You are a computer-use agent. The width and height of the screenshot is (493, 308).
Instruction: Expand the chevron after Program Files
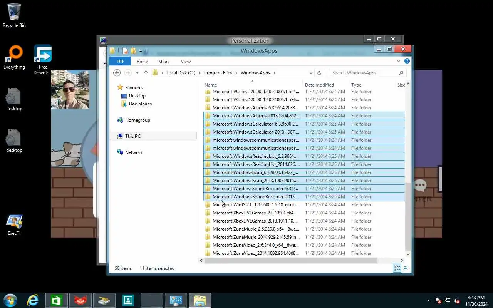pyautogui.click(x=236, y=73)
